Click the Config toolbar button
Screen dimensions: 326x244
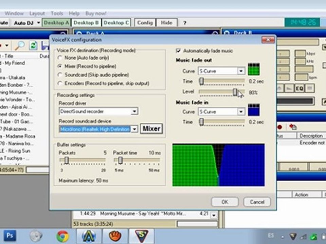(145, 23)
